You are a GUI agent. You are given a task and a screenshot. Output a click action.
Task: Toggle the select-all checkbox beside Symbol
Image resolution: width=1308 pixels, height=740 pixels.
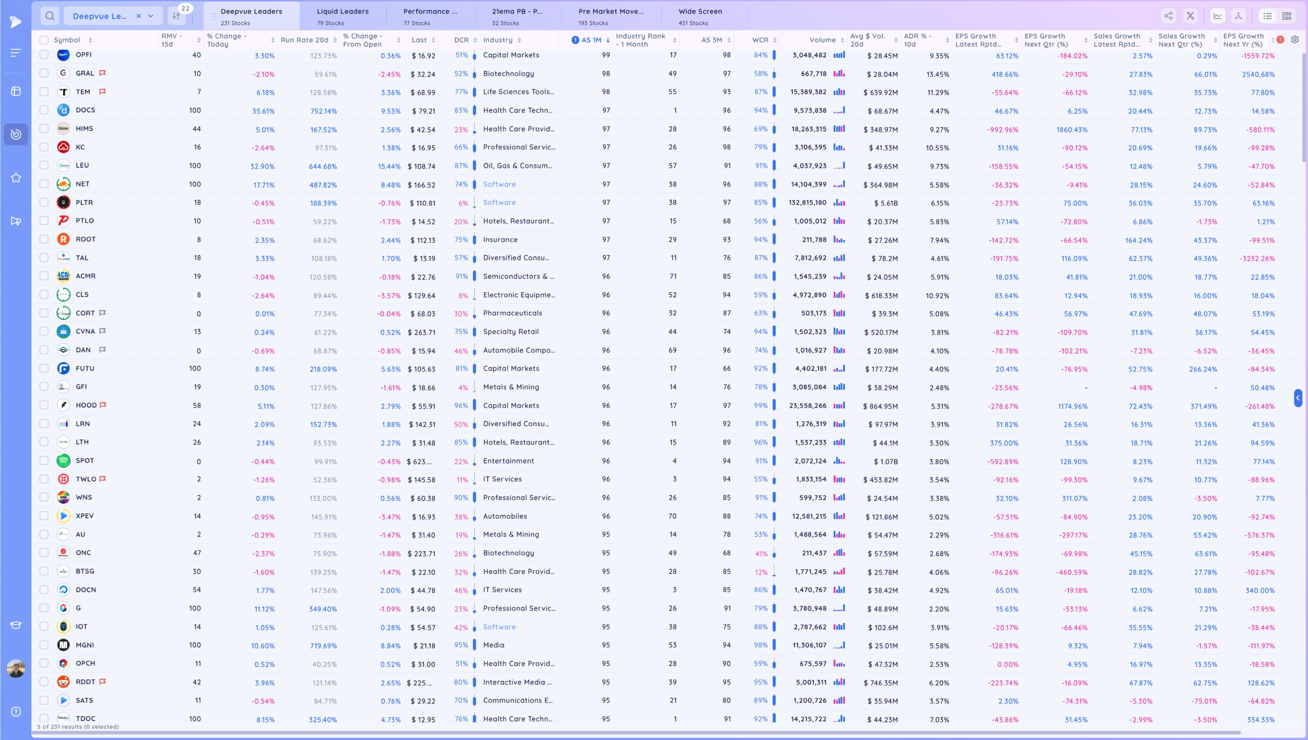44,40
